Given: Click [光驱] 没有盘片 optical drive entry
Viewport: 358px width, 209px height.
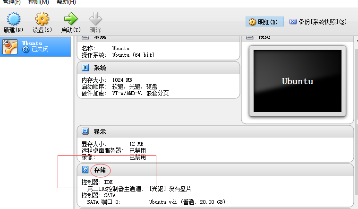Looking at the screenshot, I should (170, 189).
